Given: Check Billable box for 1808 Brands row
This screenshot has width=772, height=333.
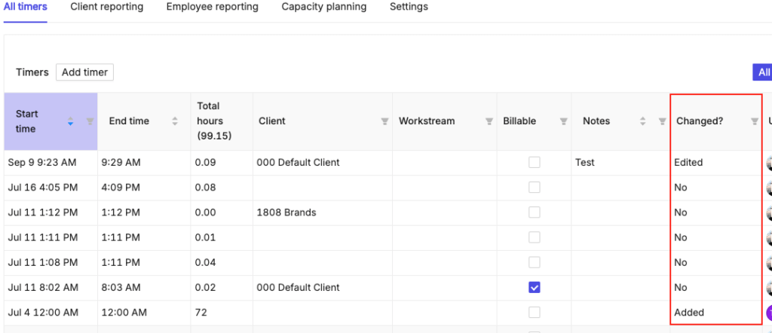Looking at the screenshot, I should coord(534,212).
